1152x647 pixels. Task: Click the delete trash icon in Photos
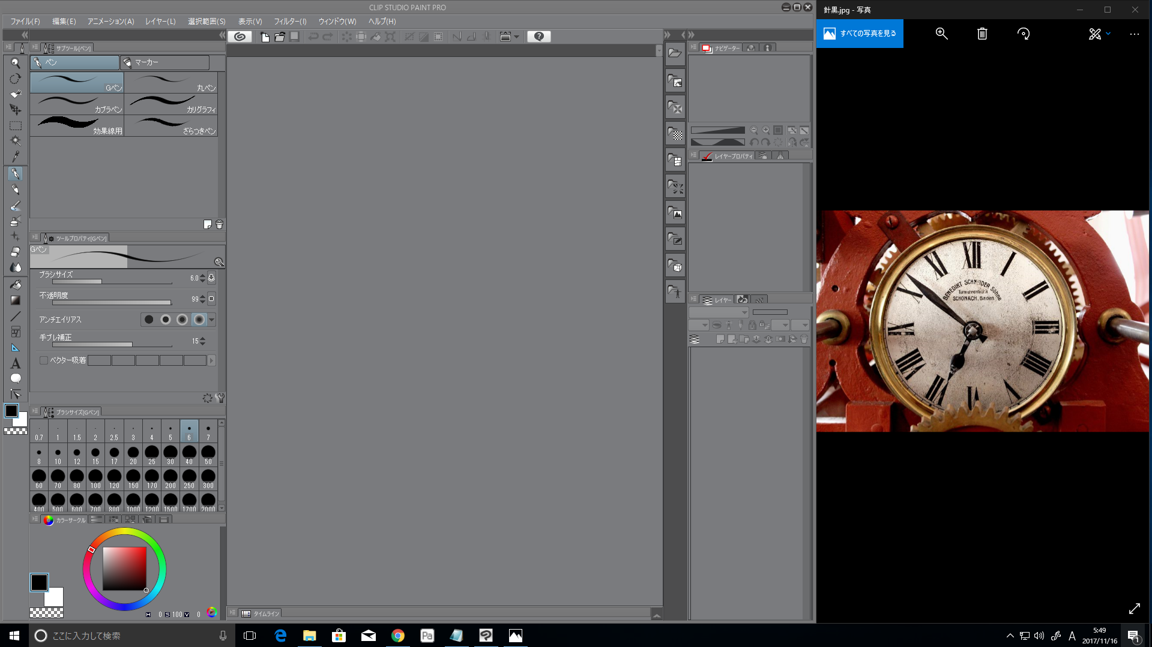(x=982, y=34)
